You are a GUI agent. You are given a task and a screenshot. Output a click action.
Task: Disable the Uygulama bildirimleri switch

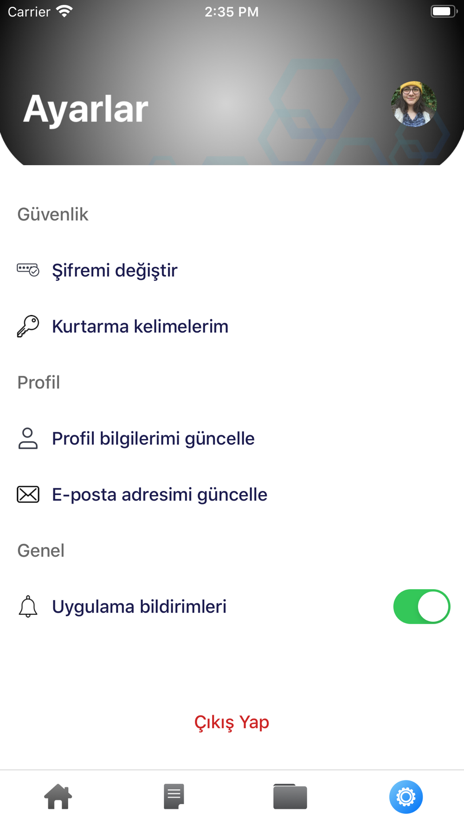421,606
